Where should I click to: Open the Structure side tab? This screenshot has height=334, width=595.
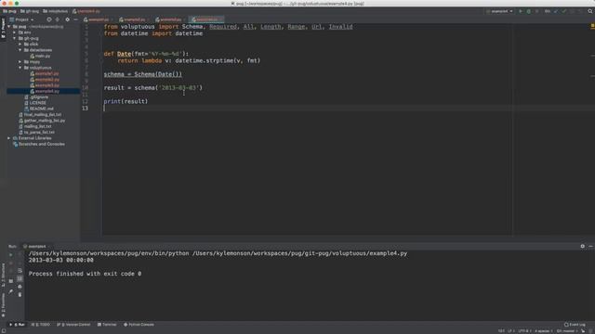point(3,275)
